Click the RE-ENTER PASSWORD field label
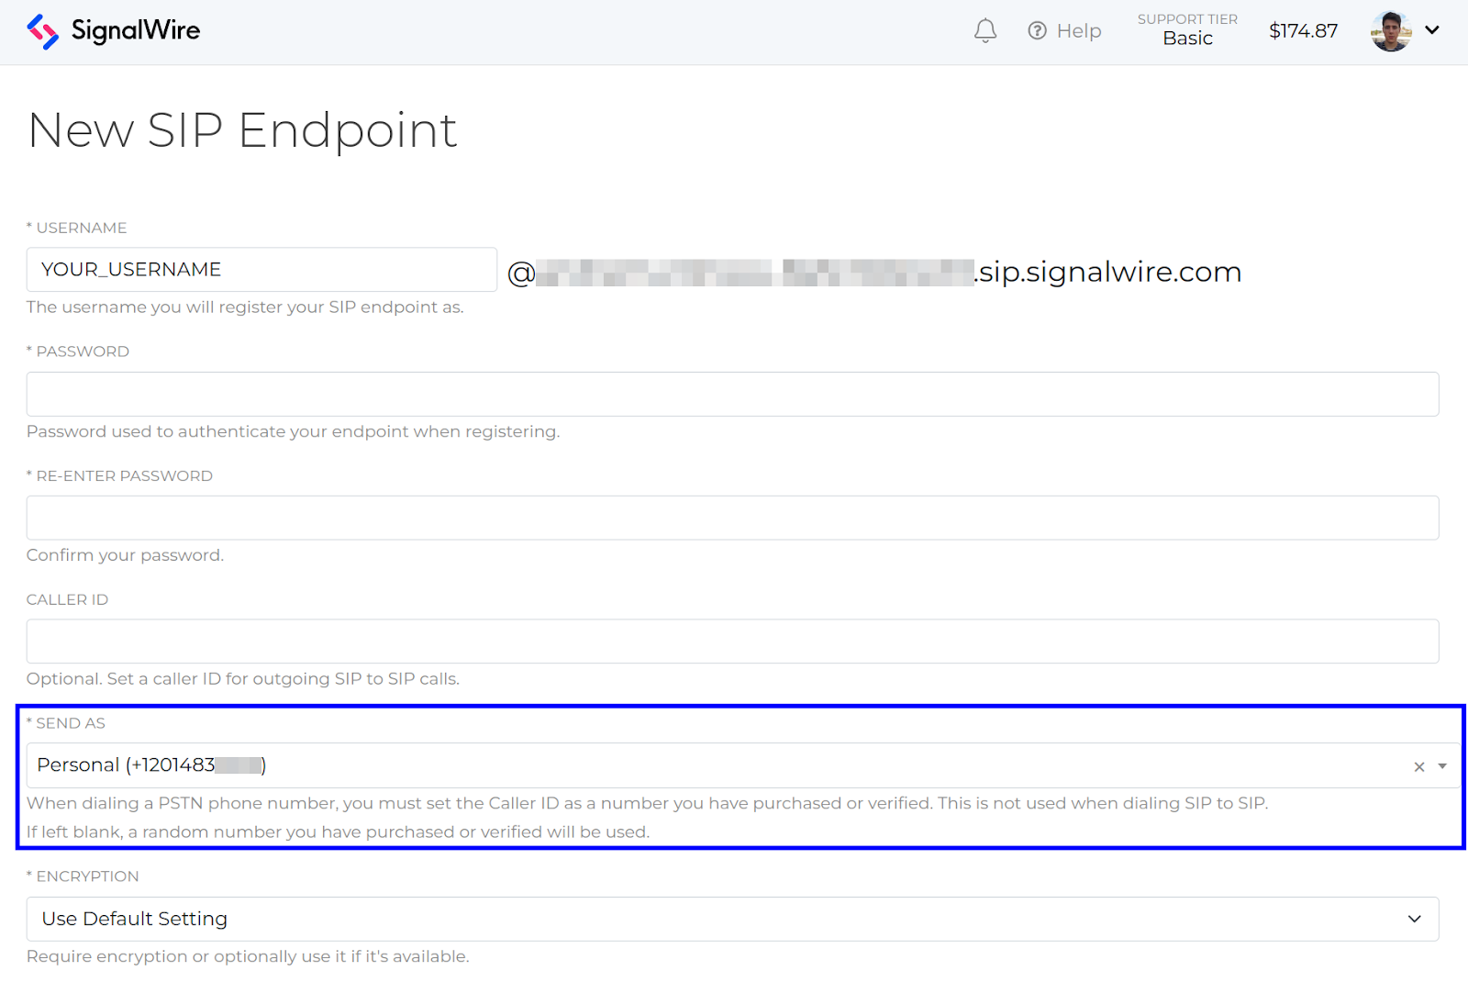Image resolution: width=1468 pixels, height=982 pixels. click(119, 475)
